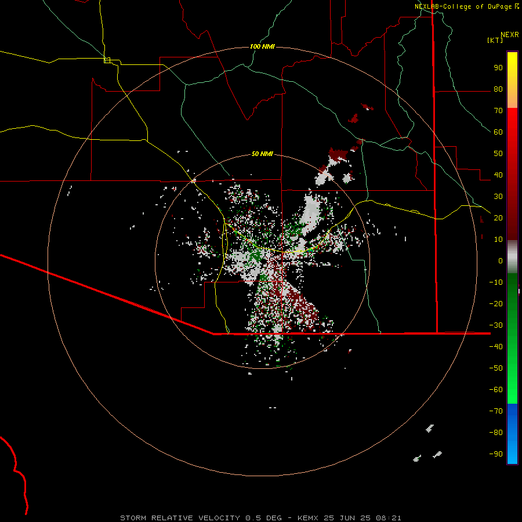The image size is (522, 522).
Task: Click the 50 NMI range ring label
Action: point(262,154)
